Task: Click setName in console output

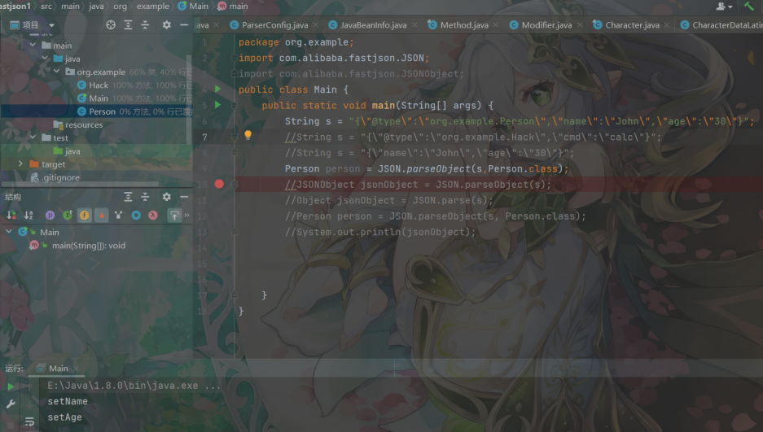Action: point(68,401)
